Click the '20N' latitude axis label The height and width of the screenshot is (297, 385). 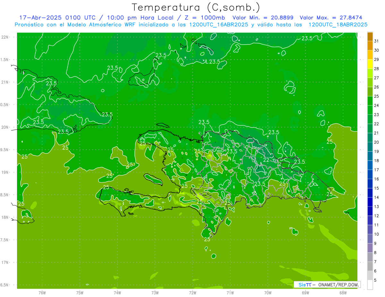pyautogui.click(x=5, y=127)
